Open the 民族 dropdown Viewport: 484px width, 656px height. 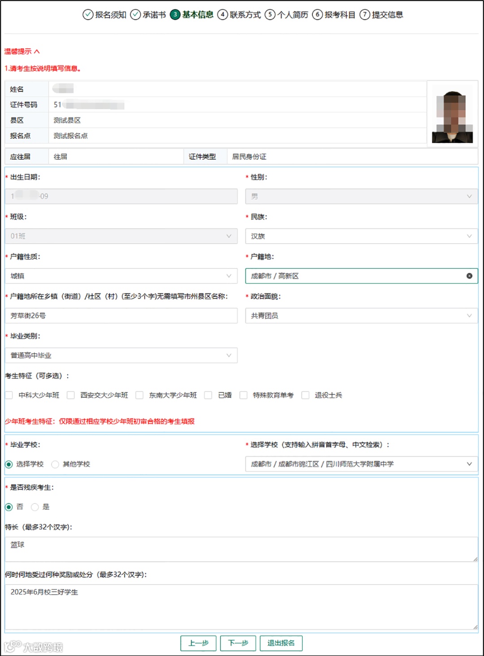pos(469,236)
